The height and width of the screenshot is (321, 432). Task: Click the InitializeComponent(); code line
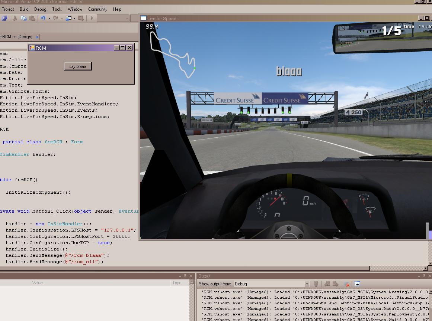(x=38, y=192)
